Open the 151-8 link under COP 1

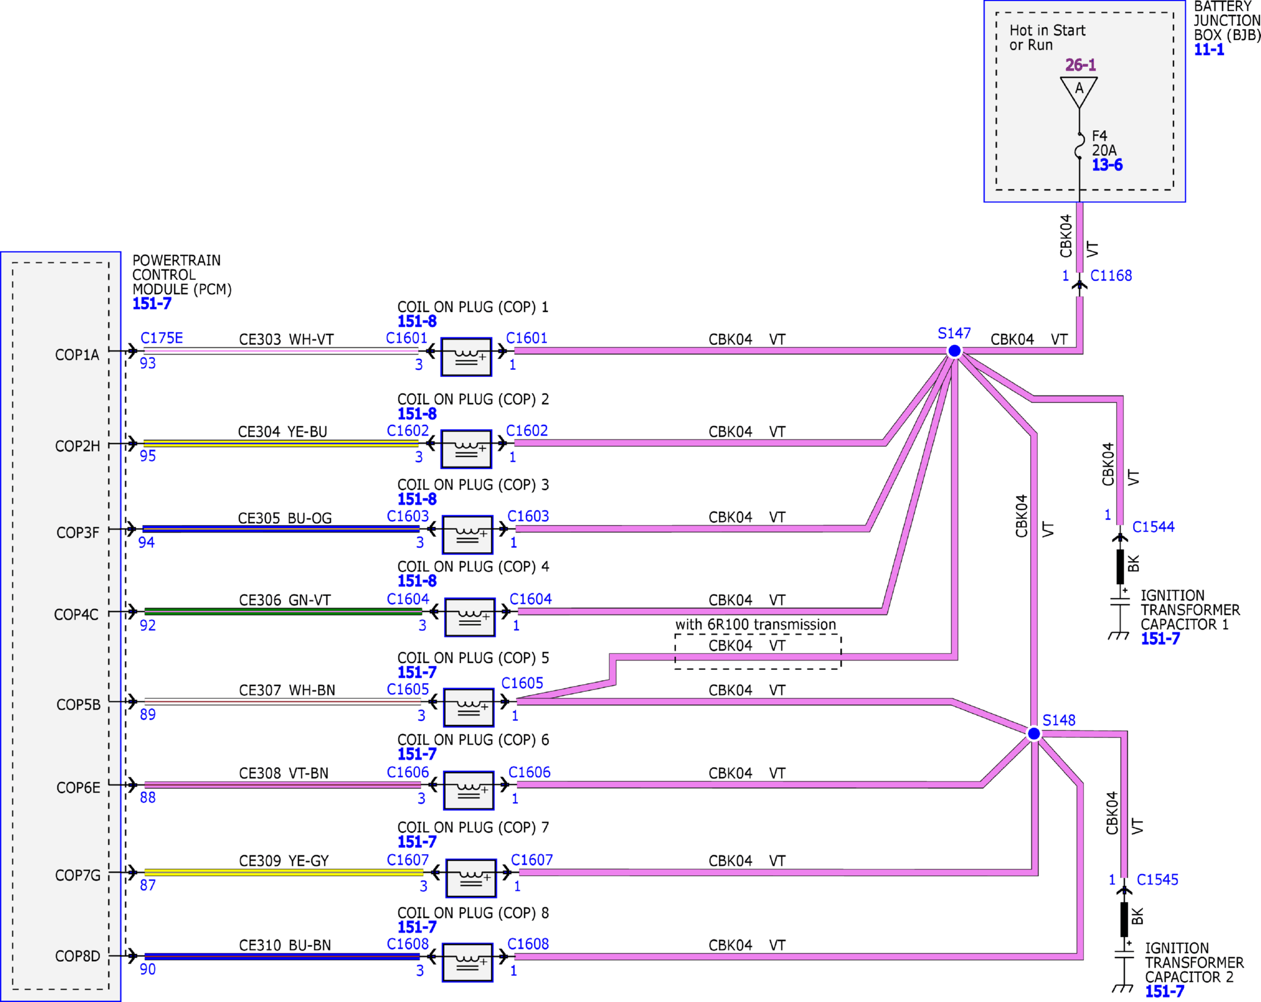(x=417, y=321)
